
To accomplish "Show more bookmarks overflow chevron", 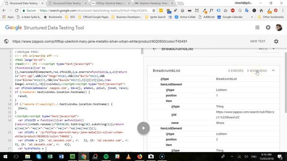I will pyautogui.click(x=252, y=17).
